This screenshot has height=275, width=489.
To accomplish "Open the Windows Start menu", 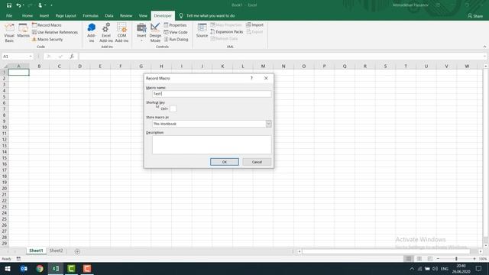I will 8,268.
